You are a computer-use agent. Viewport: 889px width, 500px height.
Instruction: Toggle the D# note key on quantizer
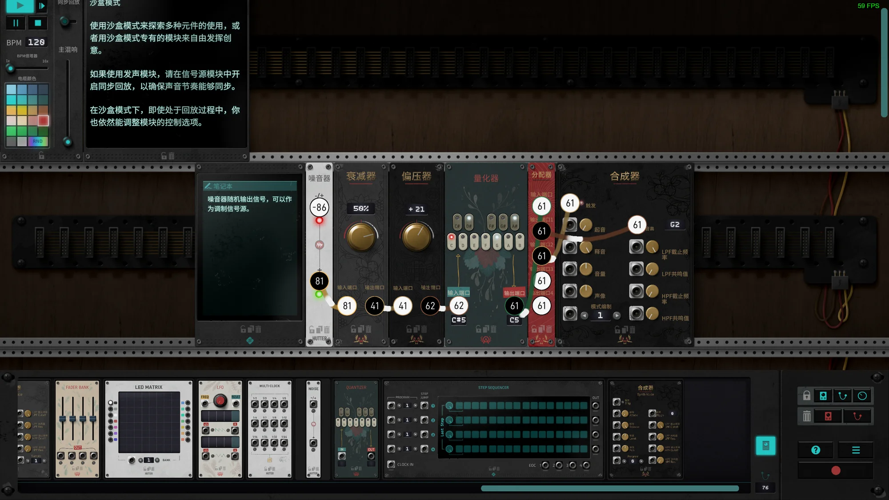coord(469,221)
